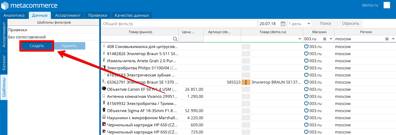Click the Canon EF 50 lens thumbnail
The width and height of the screenshot is (396, 135).
(x=104, y=89)
